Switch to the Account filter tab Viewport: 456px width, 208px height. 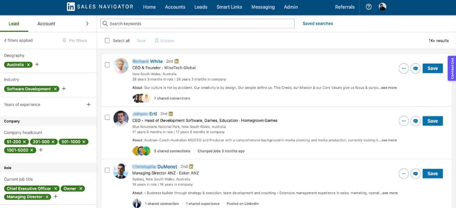point(46,23)
